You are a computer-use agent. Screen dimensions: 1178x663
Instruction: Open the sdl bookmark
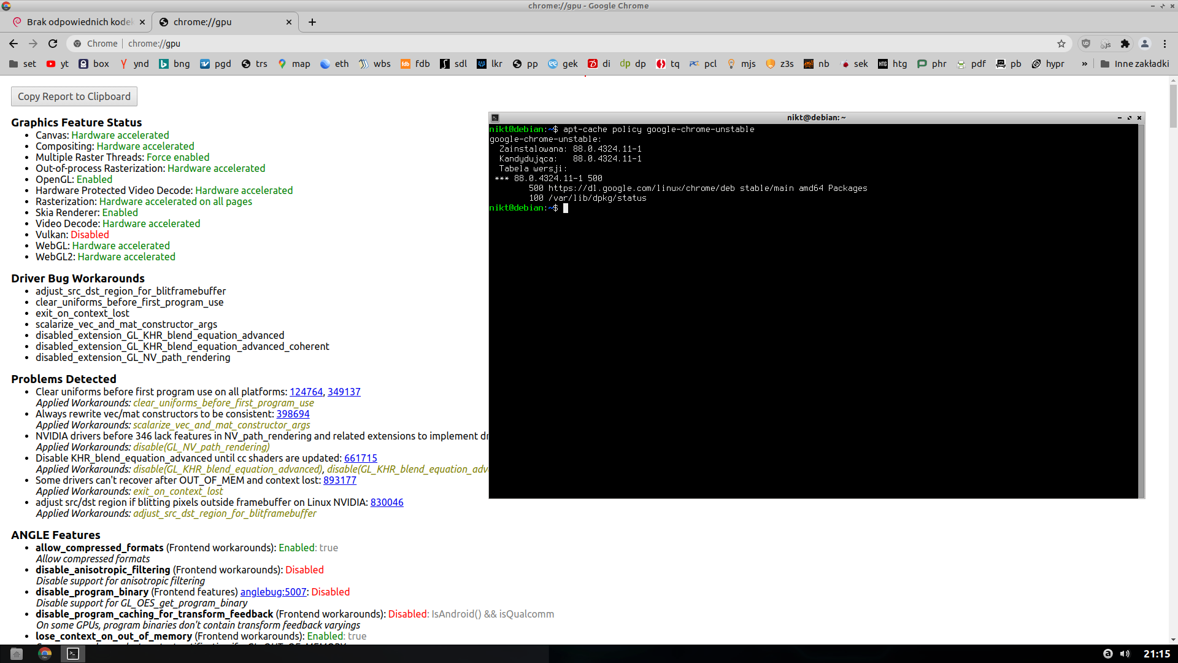(x=454, y=64)
